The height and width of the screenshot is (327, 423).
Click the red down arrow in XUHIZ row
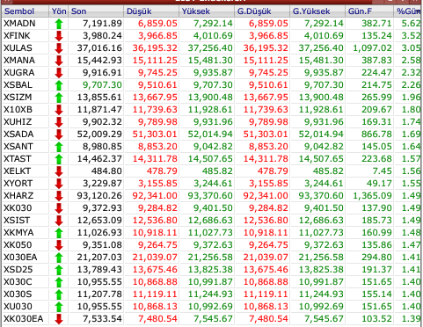59,122
